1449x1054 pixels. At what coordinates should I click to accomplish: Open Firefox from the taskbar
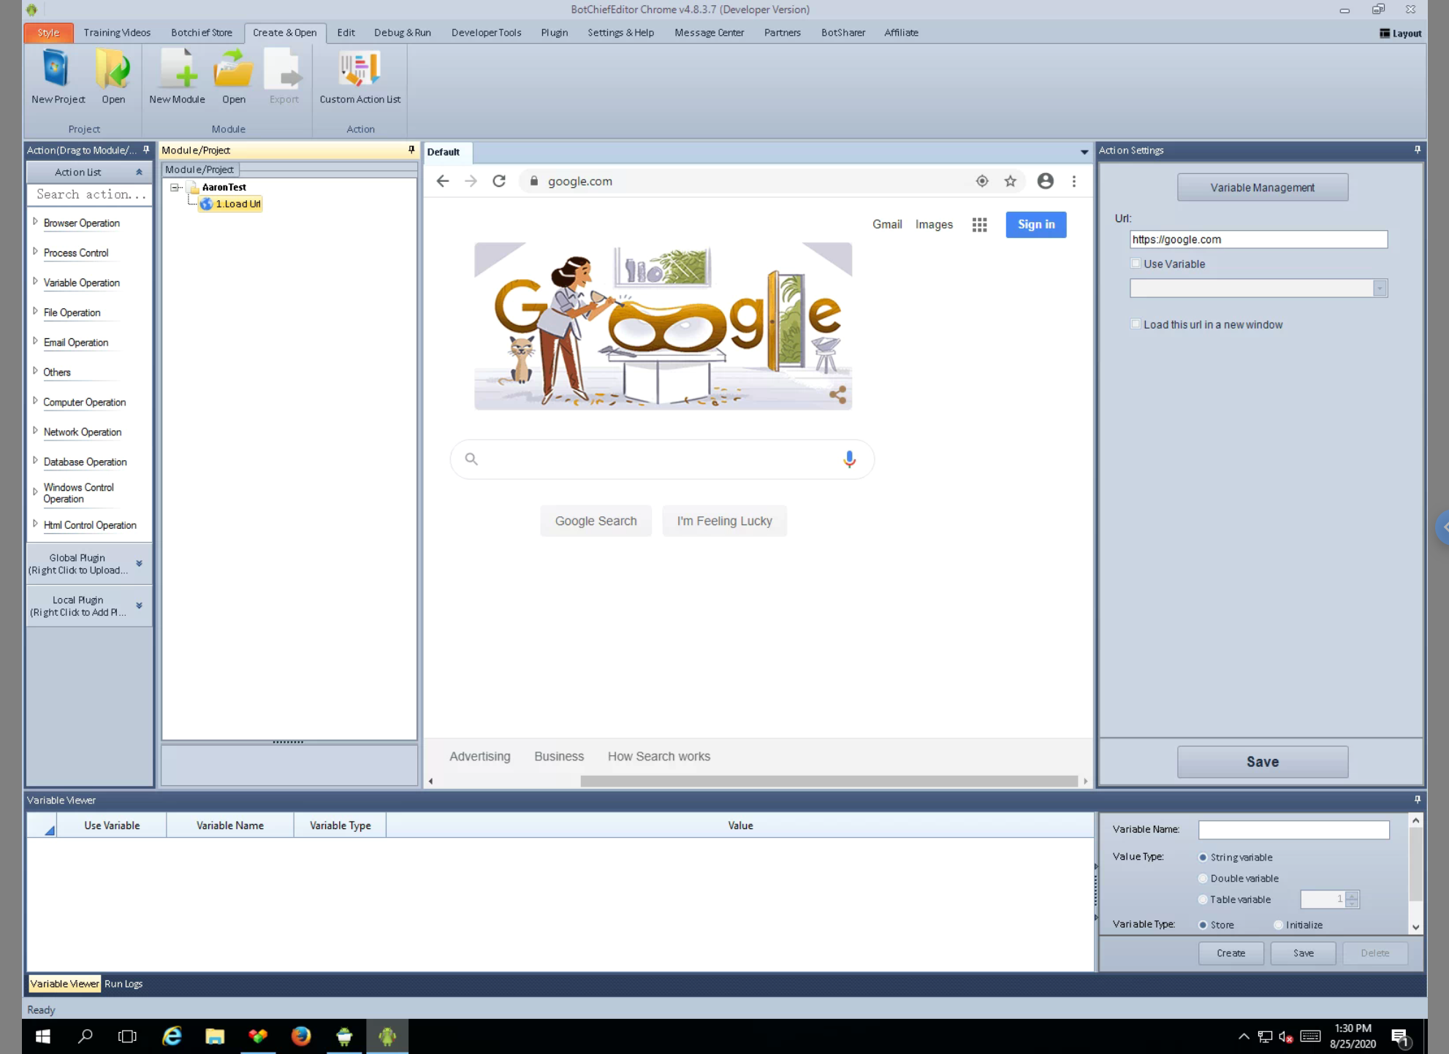click(x=301, y=1036)
